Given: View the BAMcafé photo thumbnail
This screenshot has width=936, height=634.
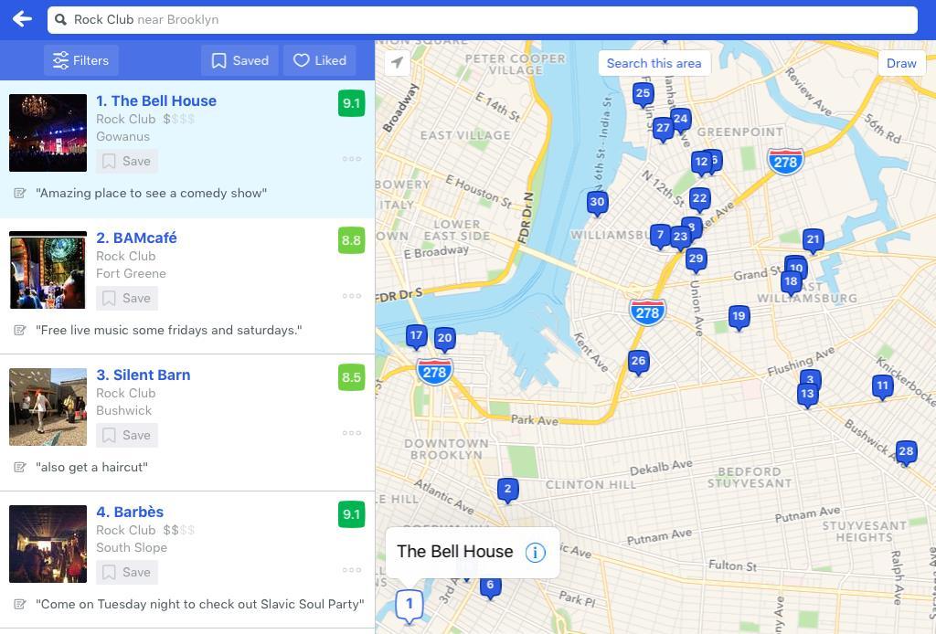Looking at the screenshot, I should 48,269.
